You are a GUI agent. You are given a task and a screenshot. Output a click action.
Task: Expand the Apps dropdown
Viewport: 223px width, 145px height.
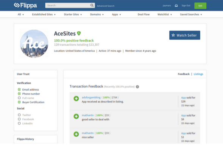tap(116, 14)
